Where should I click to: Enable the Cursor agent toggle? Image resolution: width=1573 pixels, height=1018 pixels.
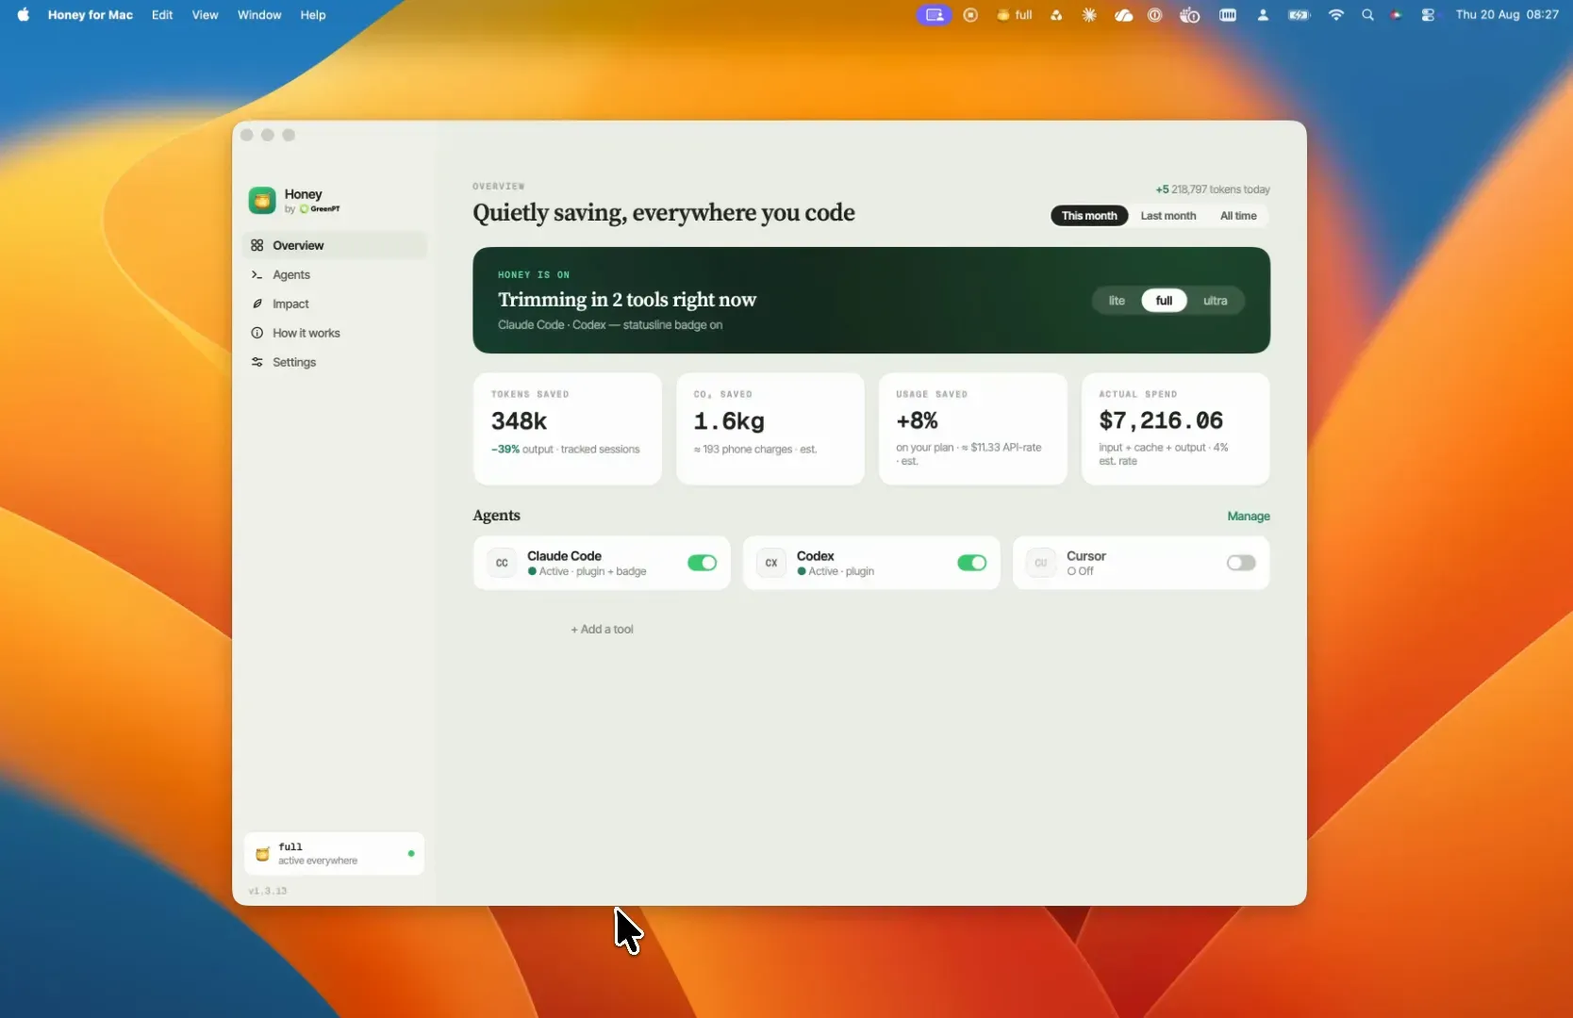click(1241, 563)
